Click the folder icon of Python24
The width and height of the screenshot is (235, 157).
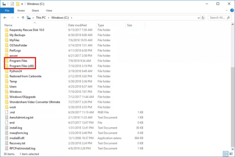[x=6, y=71]
